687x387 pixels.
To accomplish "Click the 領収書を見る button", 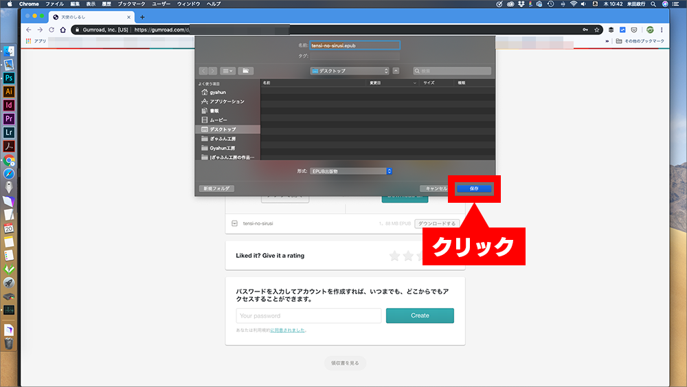I will [345, 363].
